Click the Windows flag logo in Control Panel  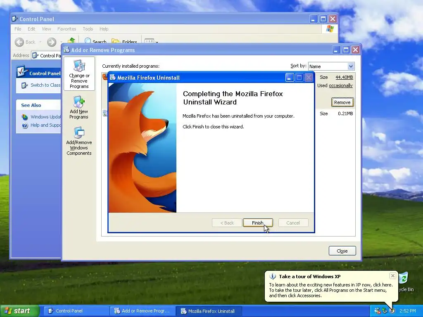tap(330, 29)
